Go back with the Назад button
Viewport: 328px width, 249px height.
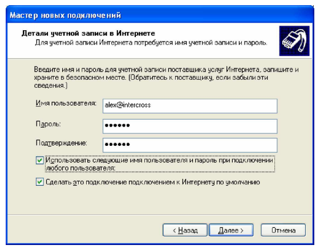(x=185, y=230)
